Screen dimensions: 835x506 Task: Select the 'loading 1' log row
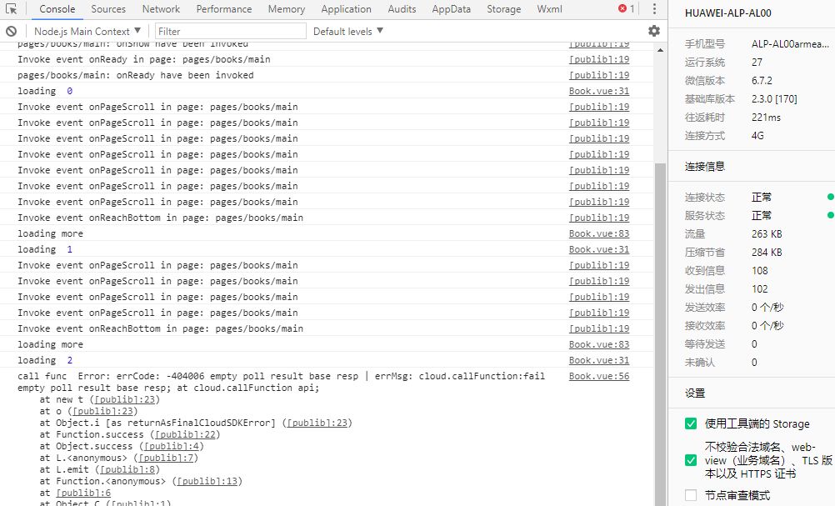pos(327,249)
